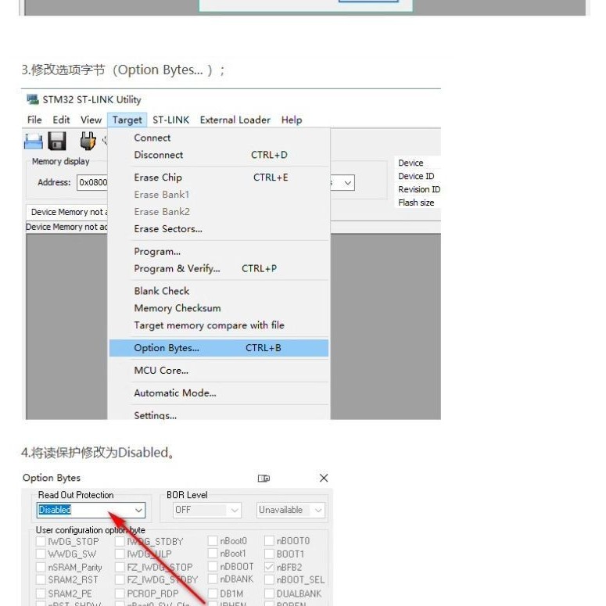The width and height of the screenshot is (606, 606).
Task: Toggle the IWDG_STOP checkbox
Action: [x=41, y=541]
